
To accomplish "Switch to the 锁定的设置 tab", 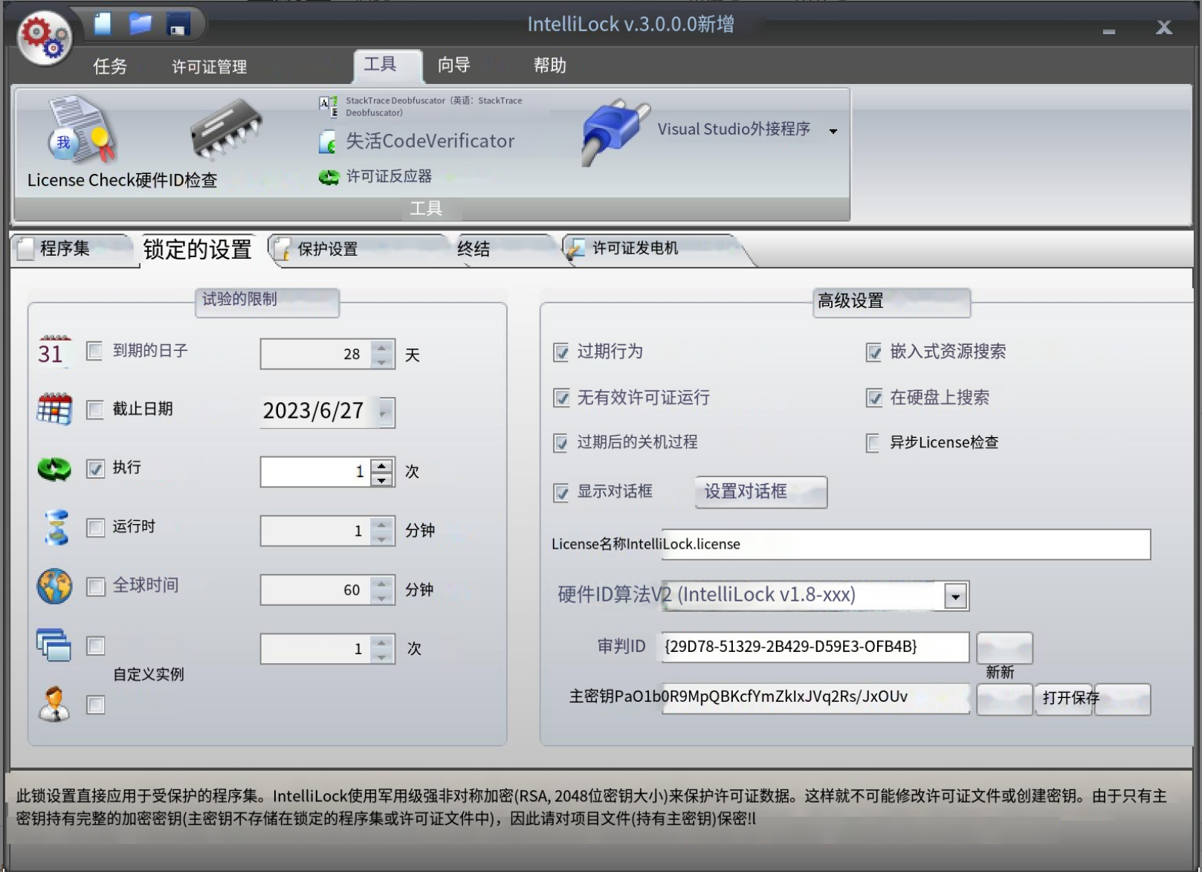I will pyautogui.click(x=198, y=249).
